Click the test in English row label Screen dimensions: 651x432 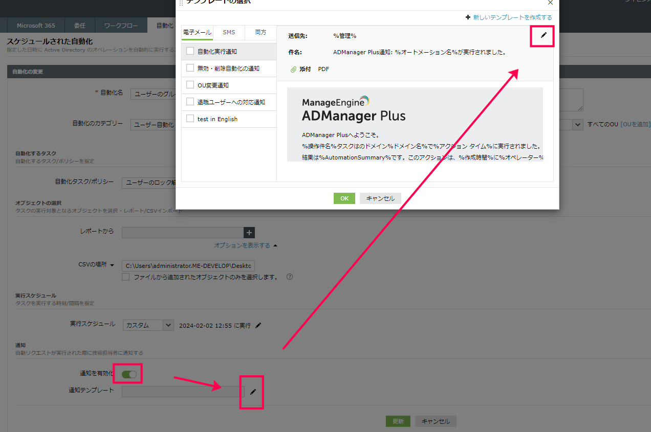coord(218,119)
